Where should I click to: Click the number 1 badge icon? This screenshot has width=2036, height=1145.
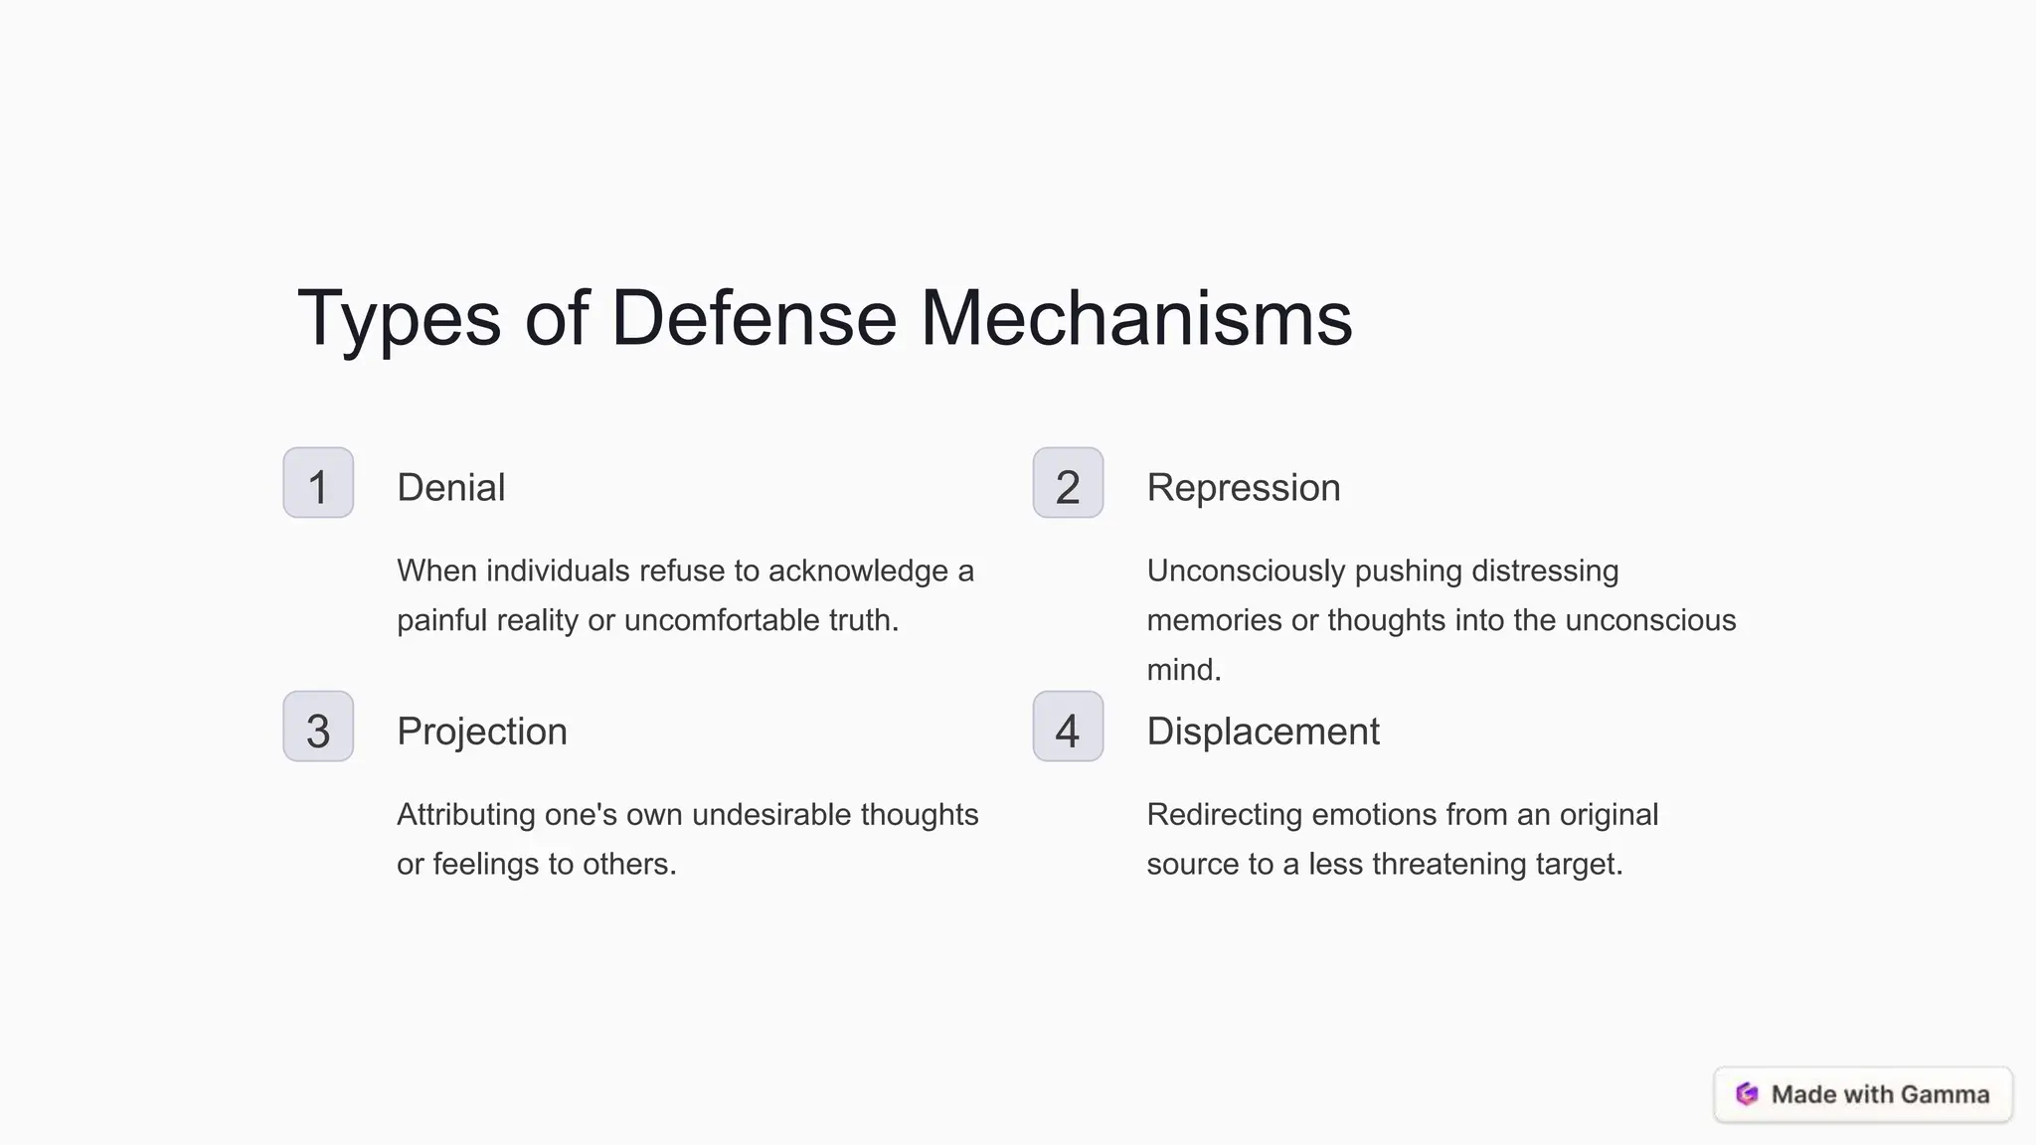point(318,482)
